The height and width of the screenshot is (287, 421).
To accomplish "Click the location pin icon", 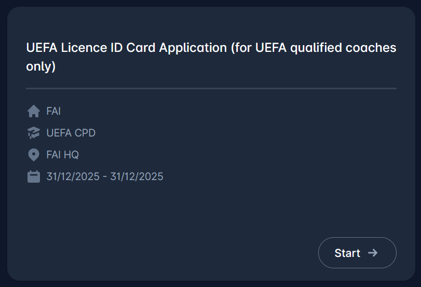I will [34, 155].
